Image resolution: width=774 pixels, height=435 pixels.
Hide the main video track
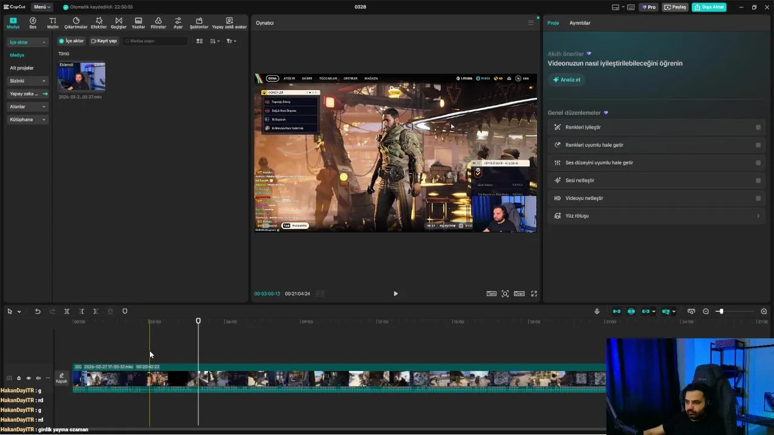(x=28, y=378)
